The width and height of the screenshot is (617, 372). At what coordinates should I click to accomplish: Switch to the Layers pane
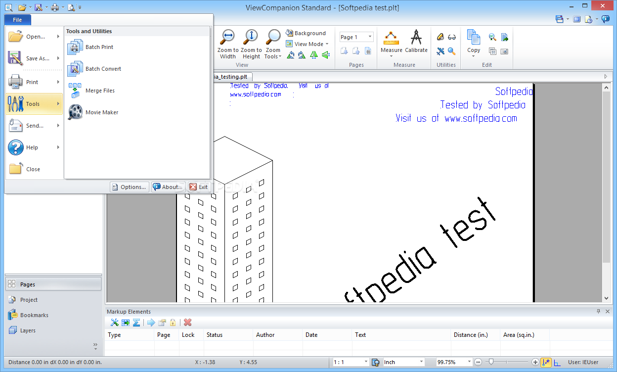tap(53, 330)
